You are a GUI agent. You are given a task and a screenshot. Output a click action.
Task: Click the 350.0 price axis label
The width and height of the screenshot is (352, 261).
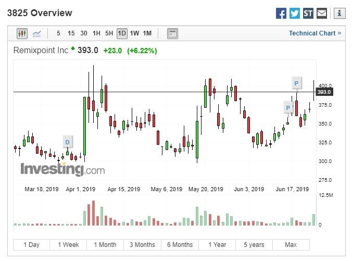point(325,124)
